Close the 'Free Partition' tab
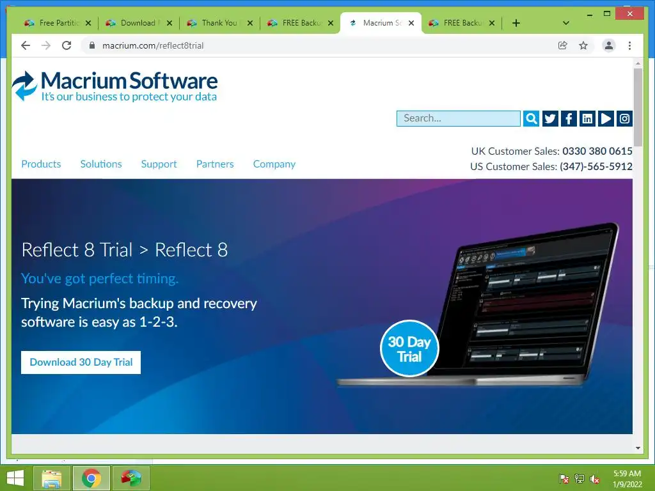 point(88,23)
